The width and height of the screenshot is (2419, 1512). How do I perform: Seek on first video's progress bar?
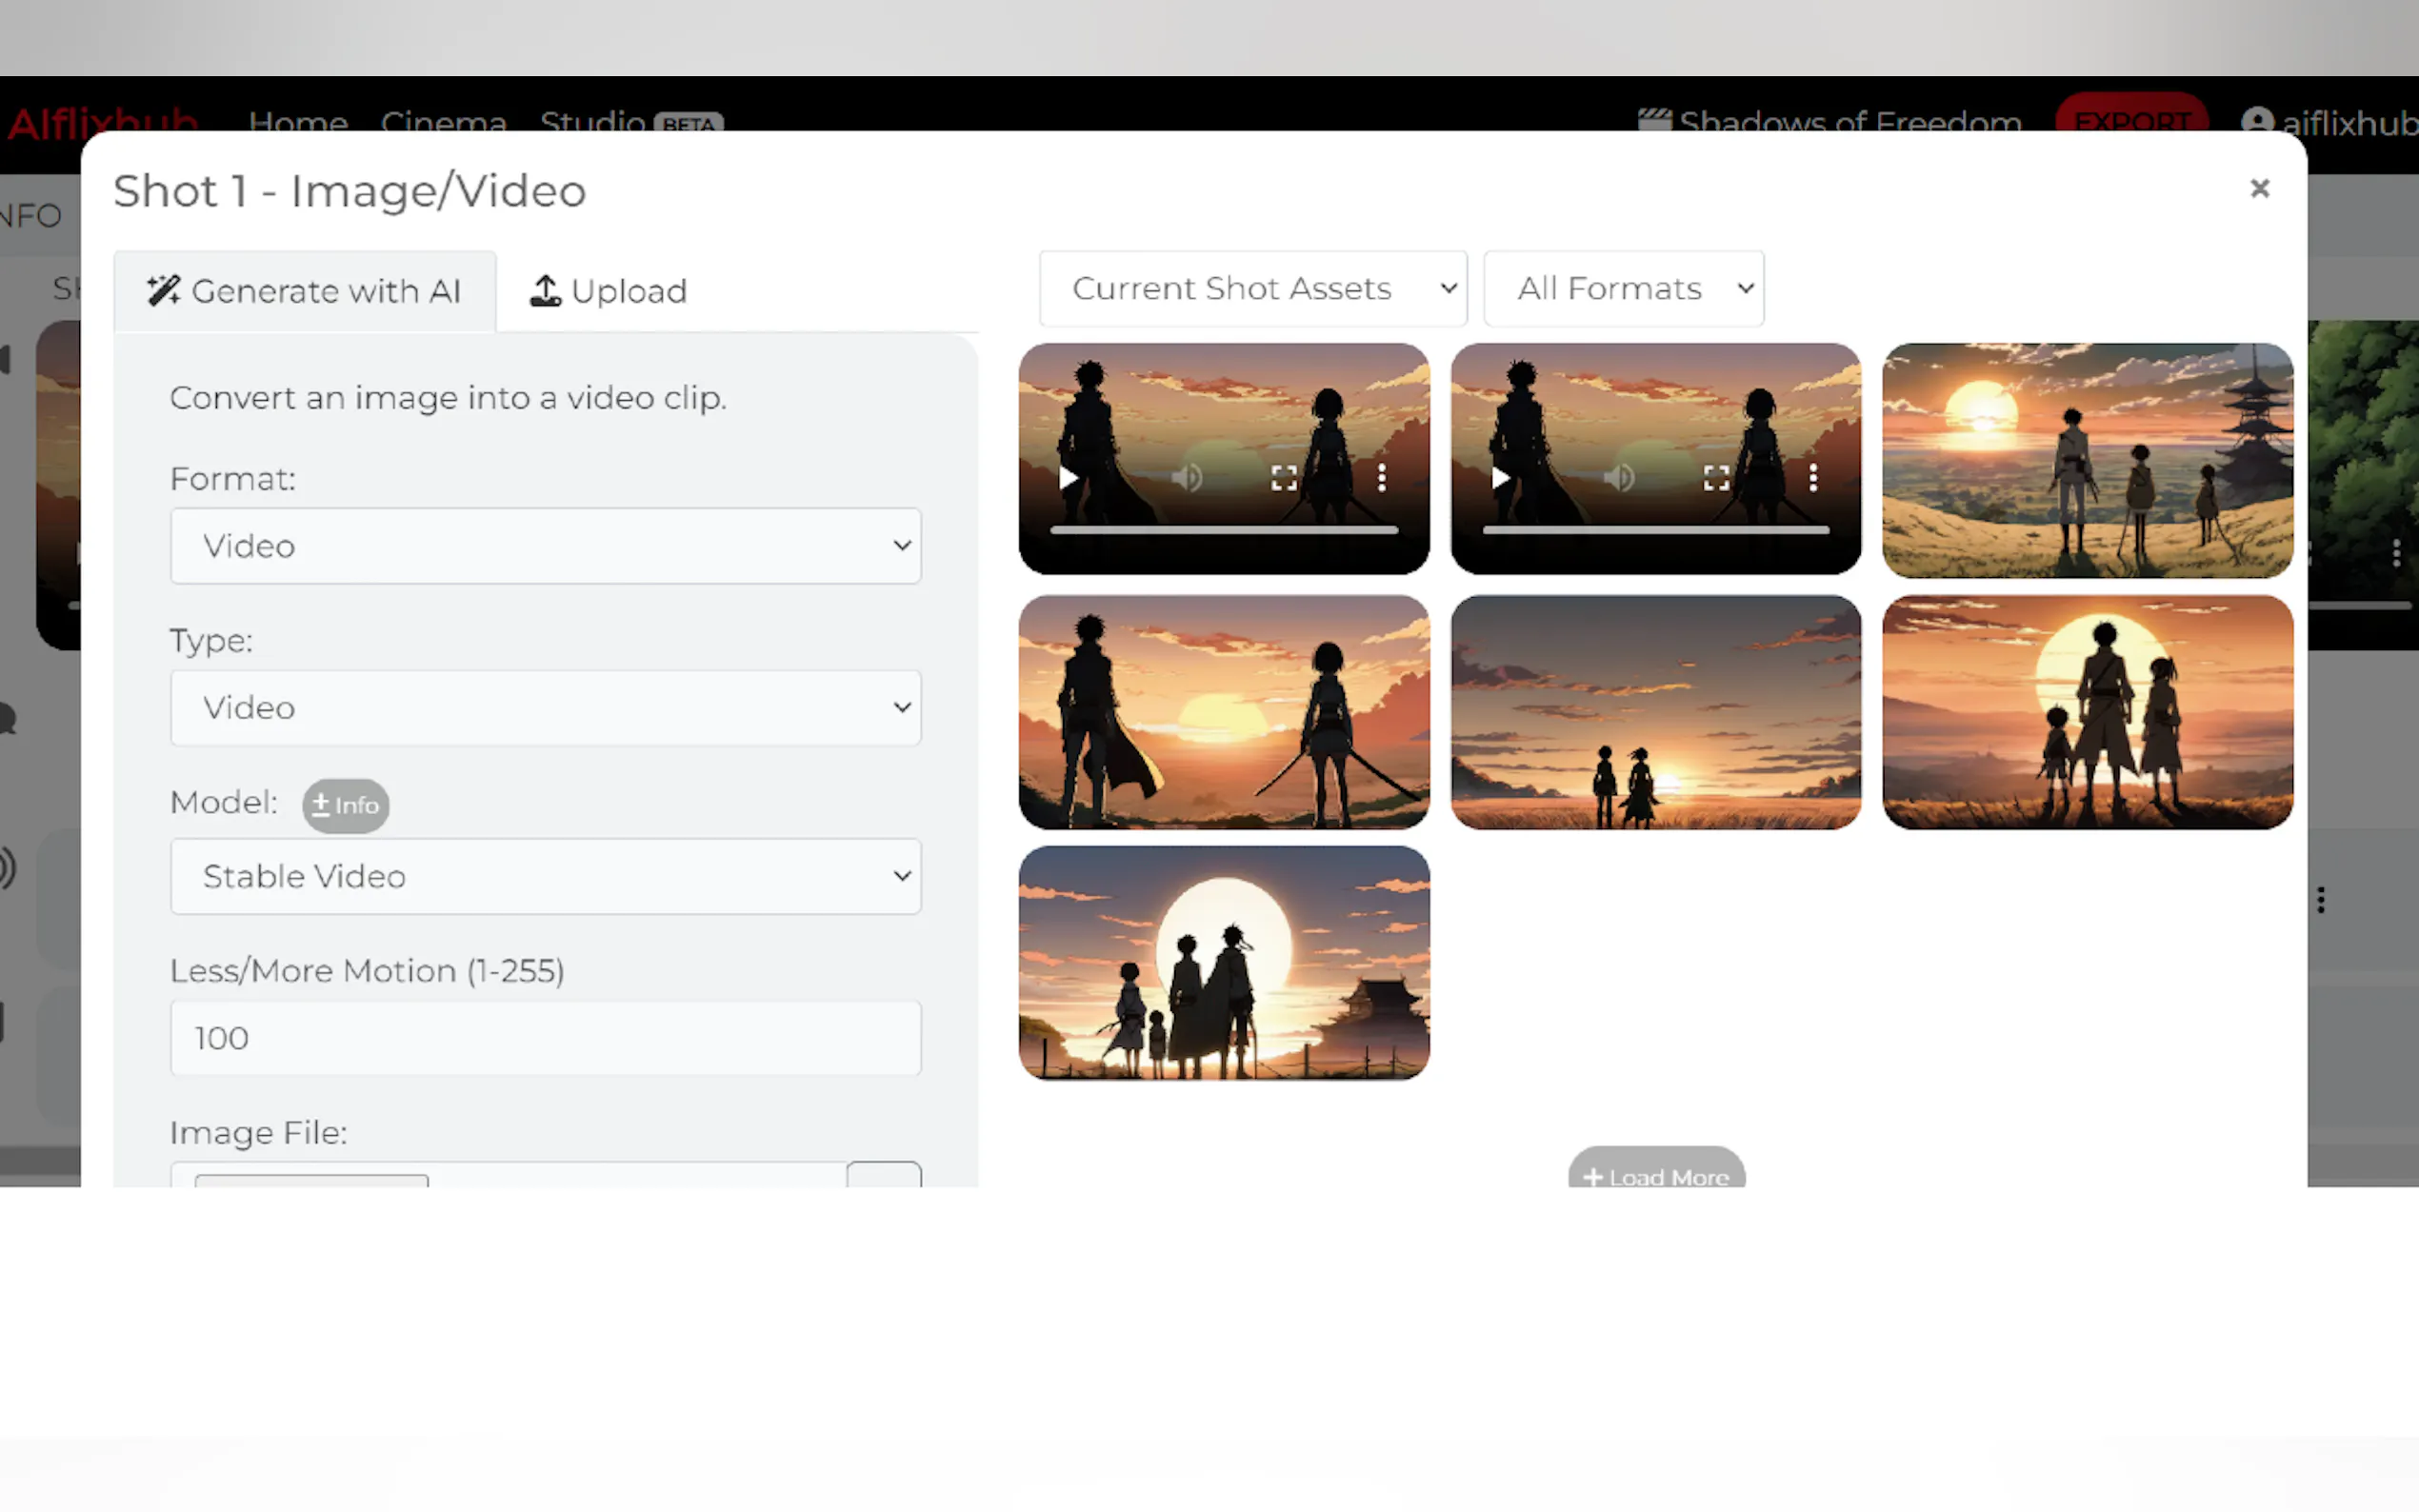pyautogui.click(x=1223, y=530)
